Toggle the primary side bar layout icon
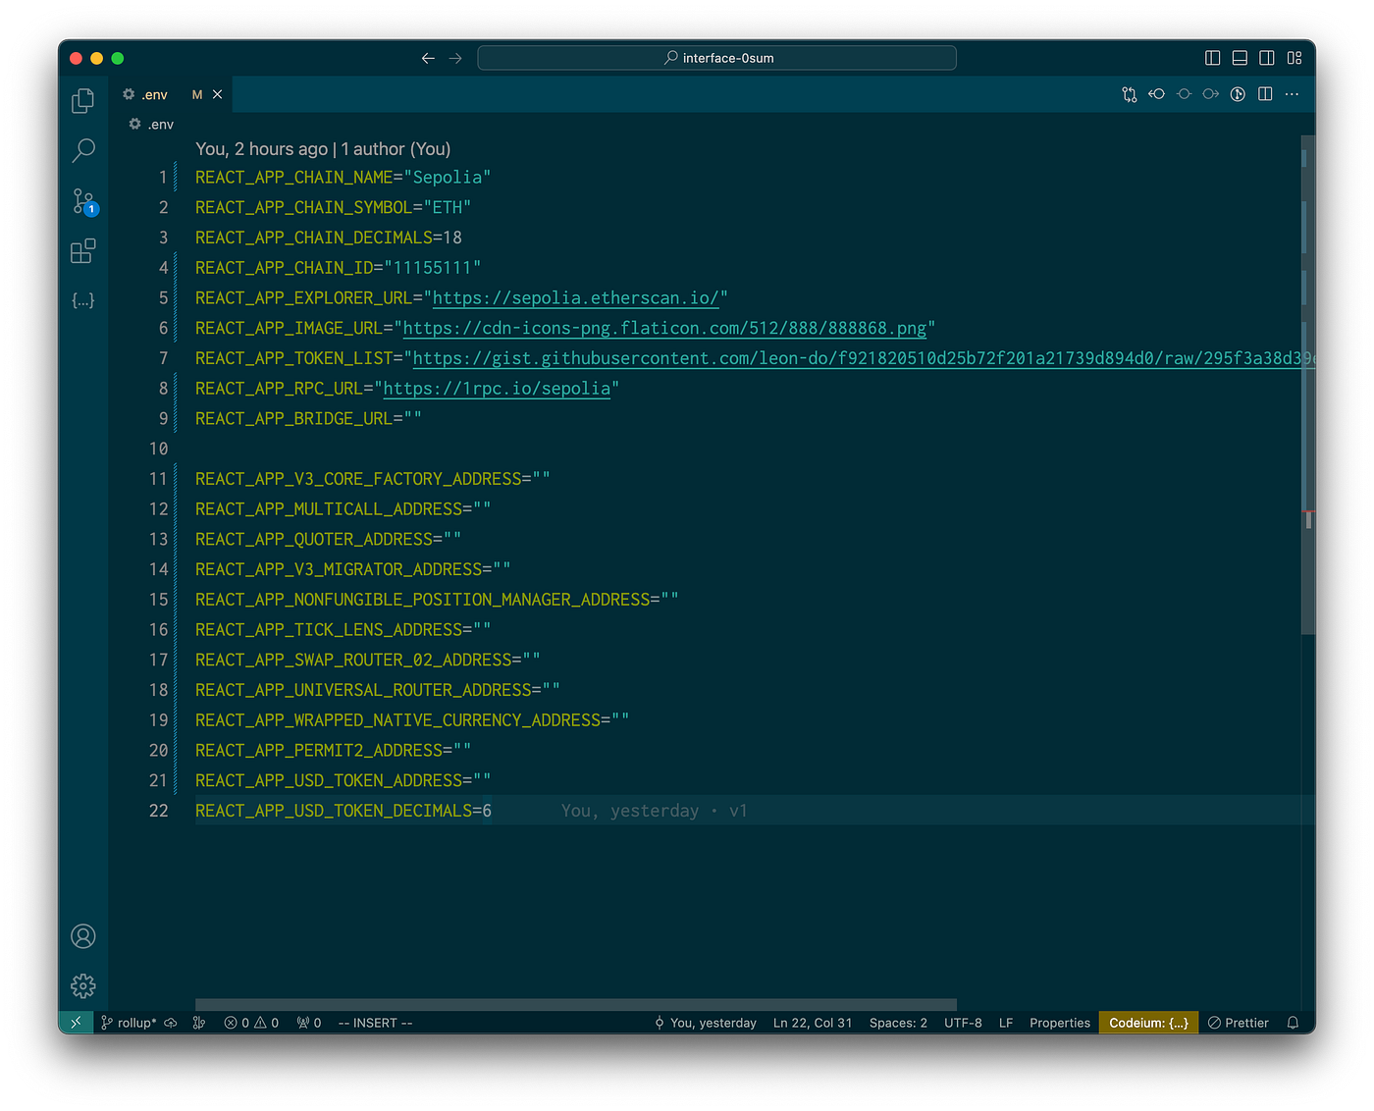The image size is (1374, 1111). coord(1213,58)
